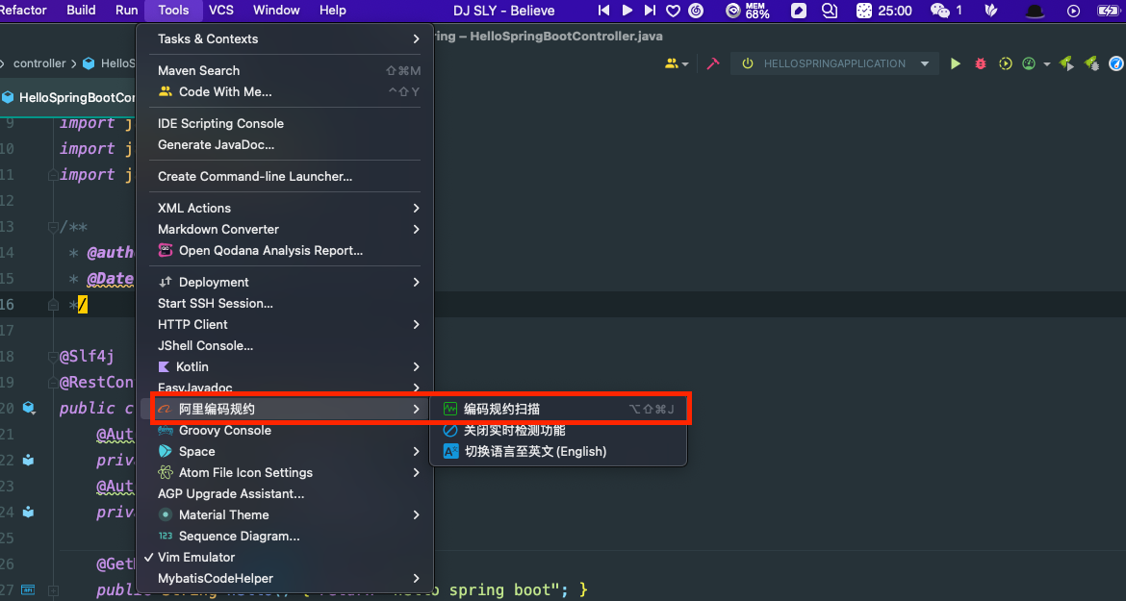Image resolution: width=1126 pixels, height=601 pixels.
Task: Select the HelloSpringBootController editor tab
Action: [x=68, y=97]
